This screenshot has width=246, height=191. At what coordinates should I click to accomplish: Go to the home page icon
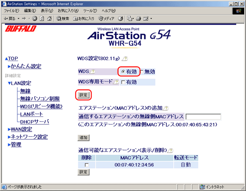(50, 19)
